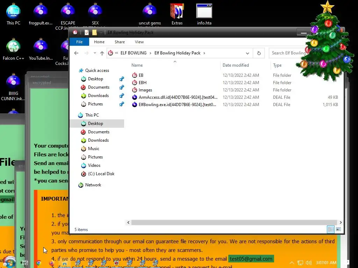358x268 pixels.
Task: Select Downloads under This PC
Action: (98, 140)
